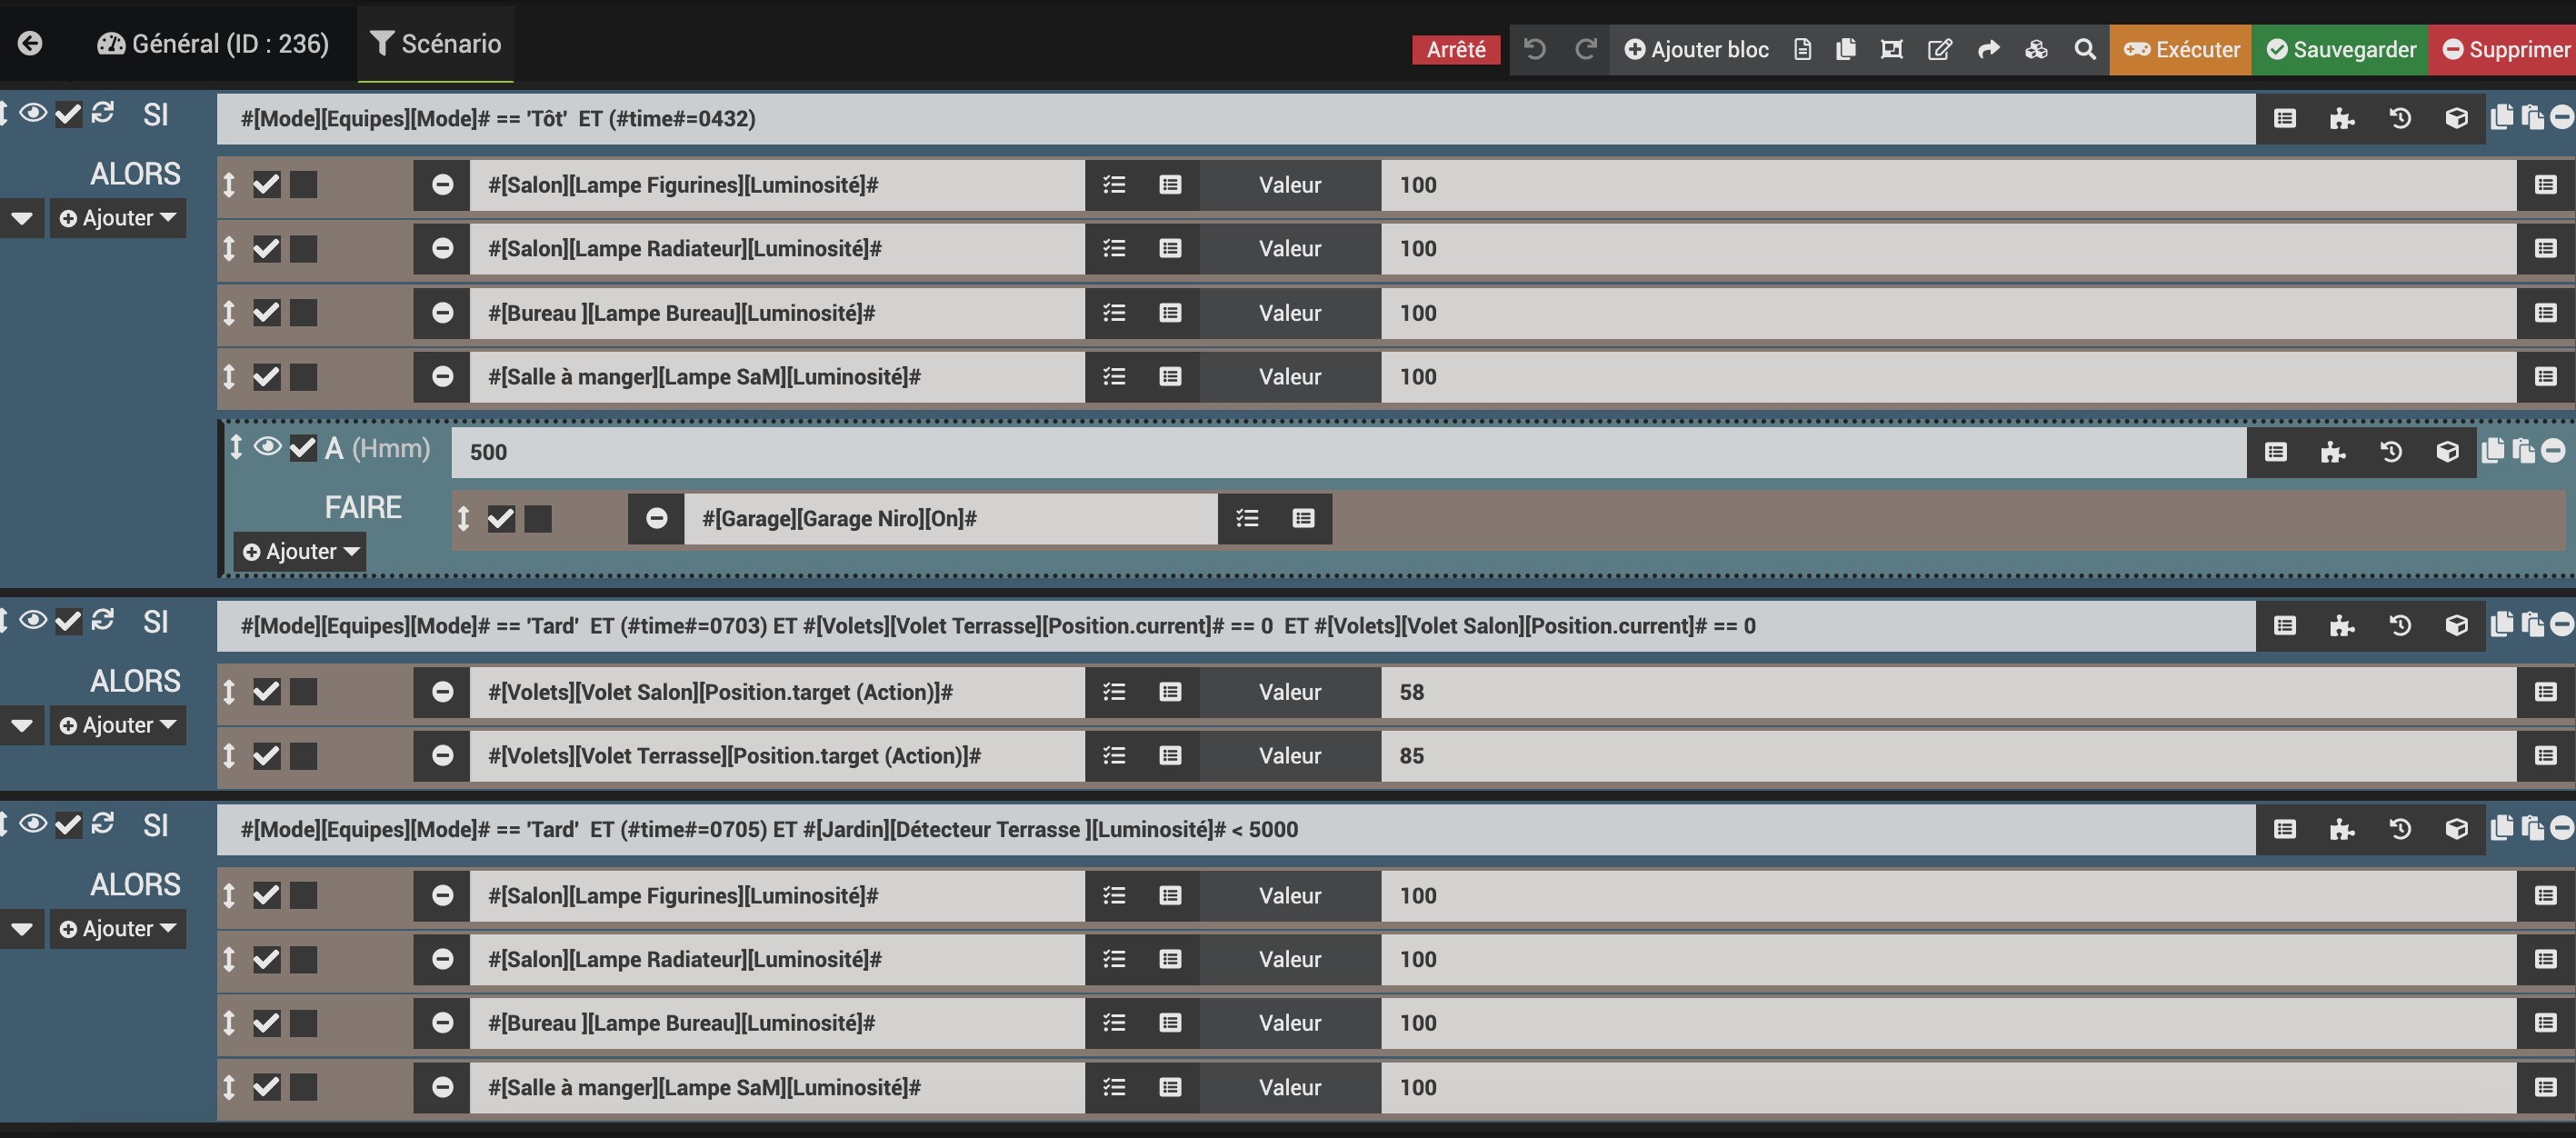Open Ajouter dropdown in the last ALORS block
2576x1138 pixels.
[x=118, y=929]
